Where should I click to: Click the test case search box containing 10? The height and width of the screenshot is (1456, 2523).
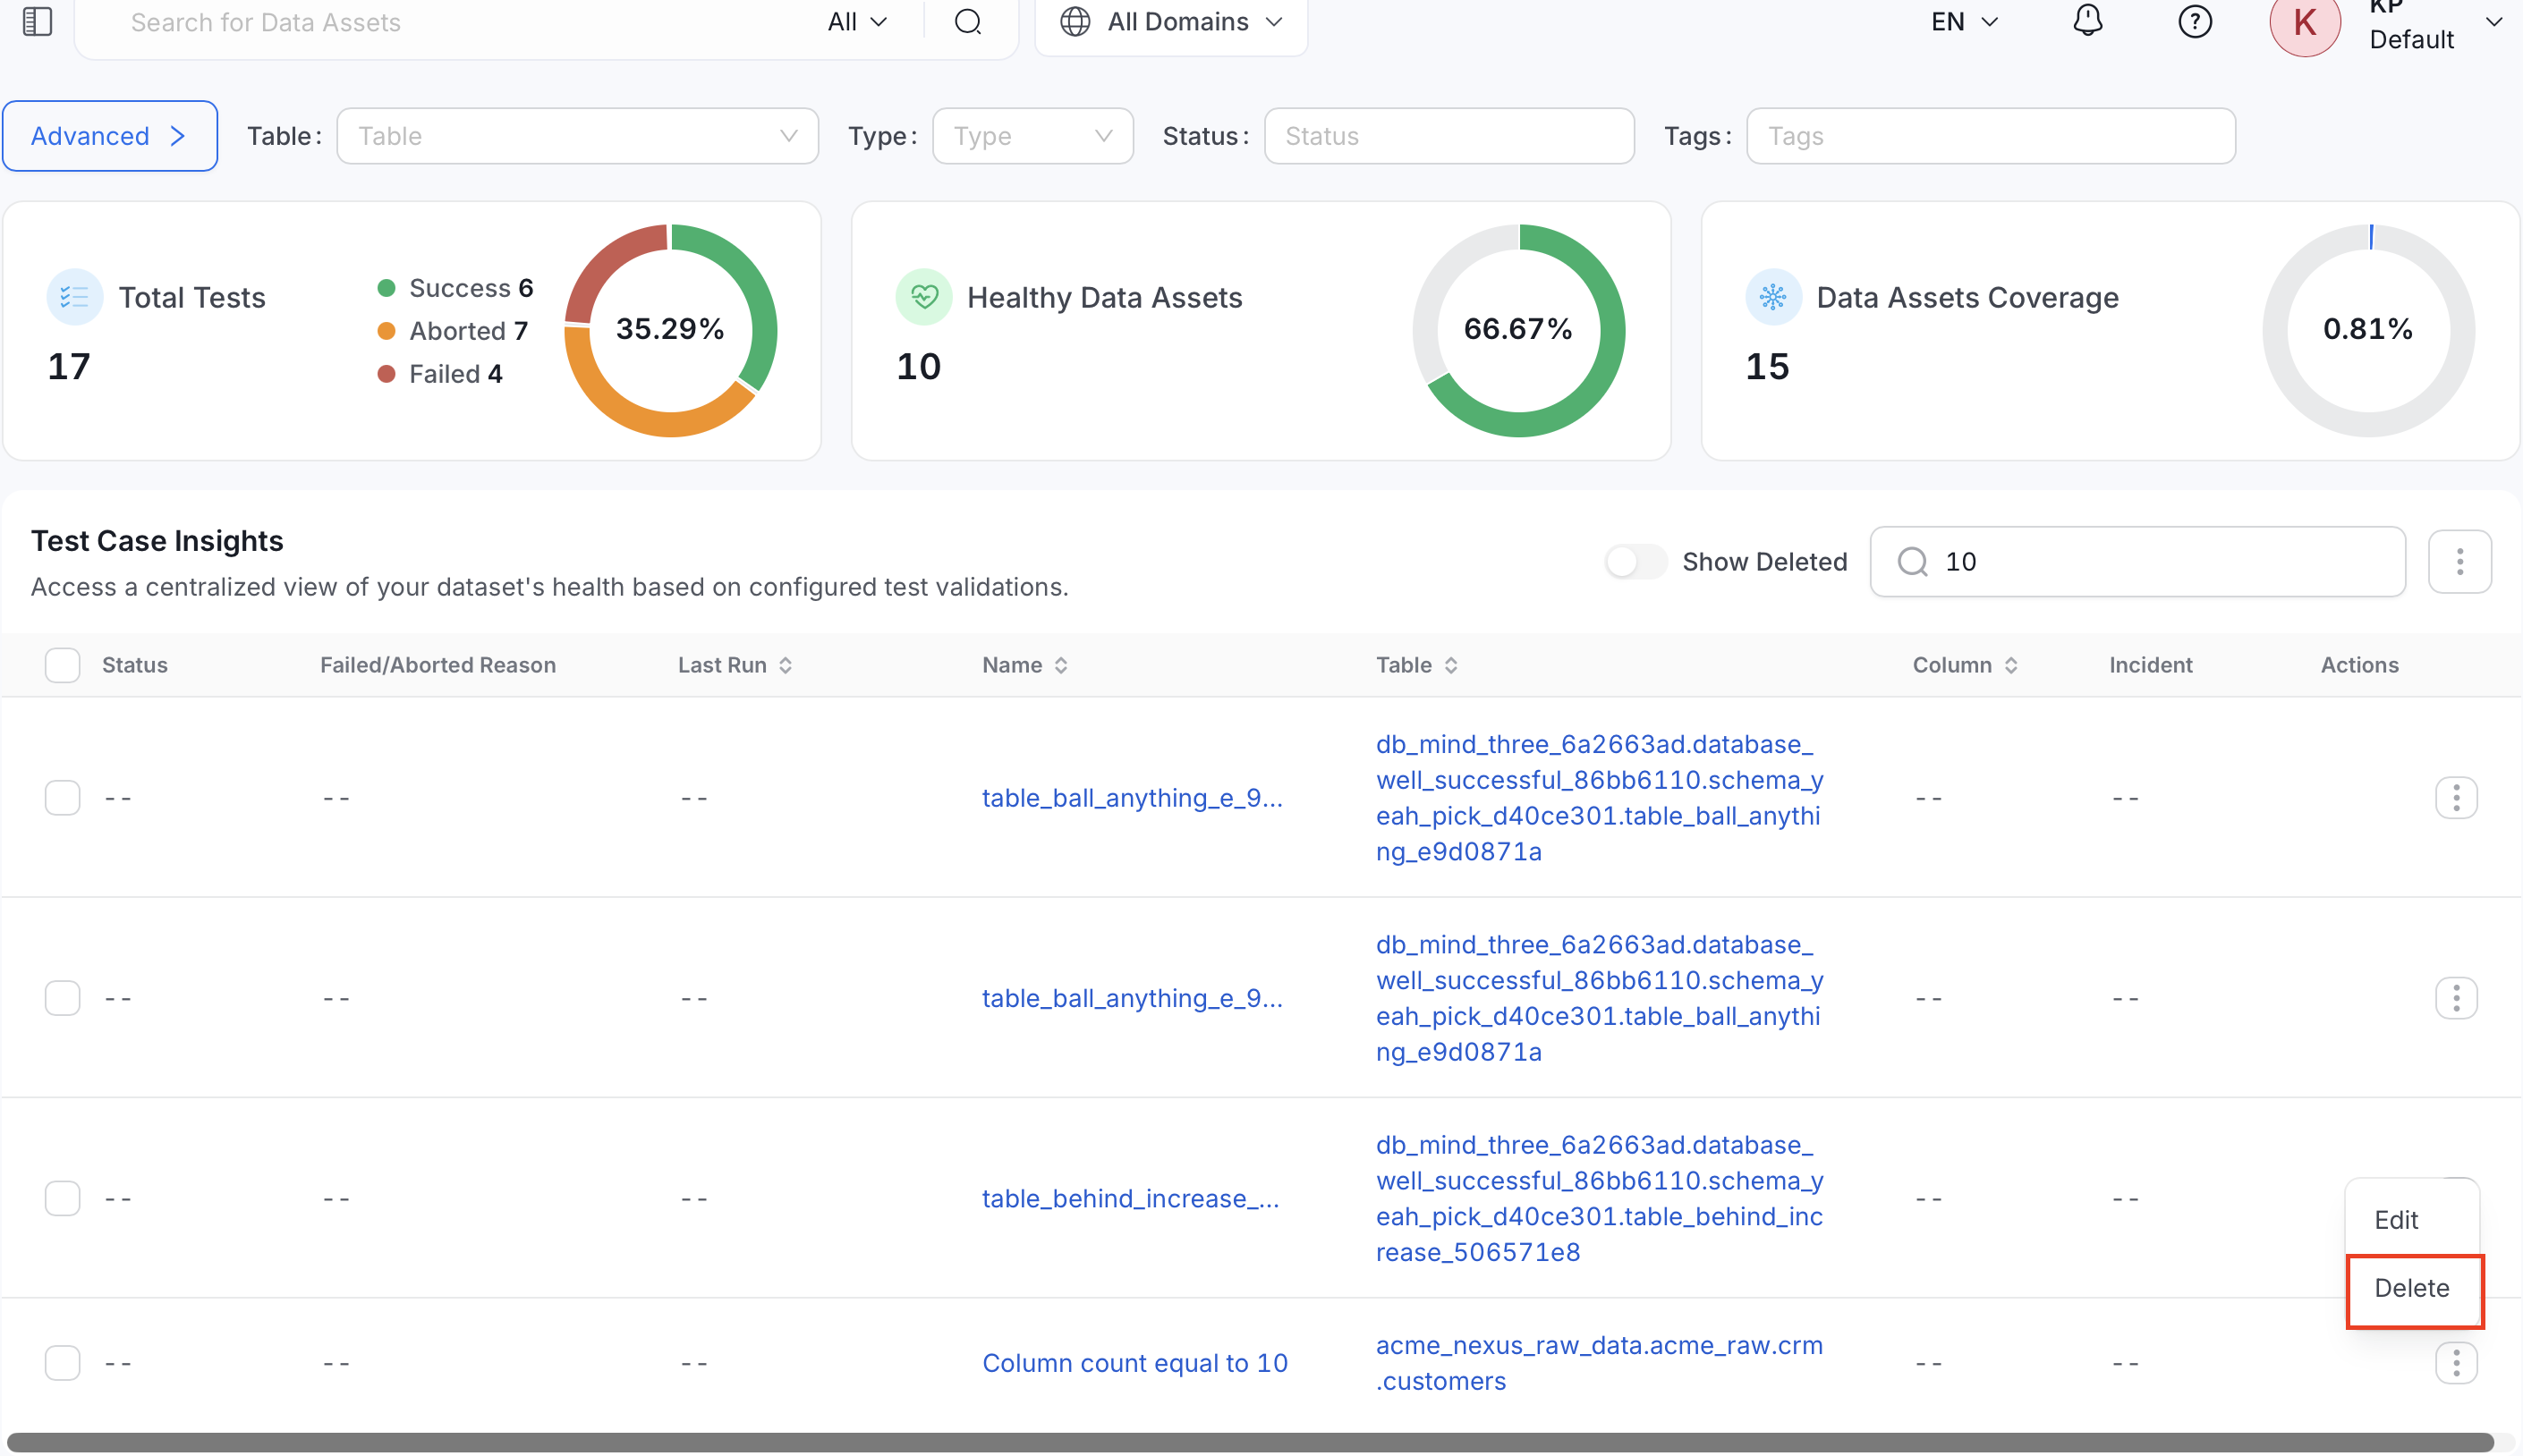[2136, 561]
